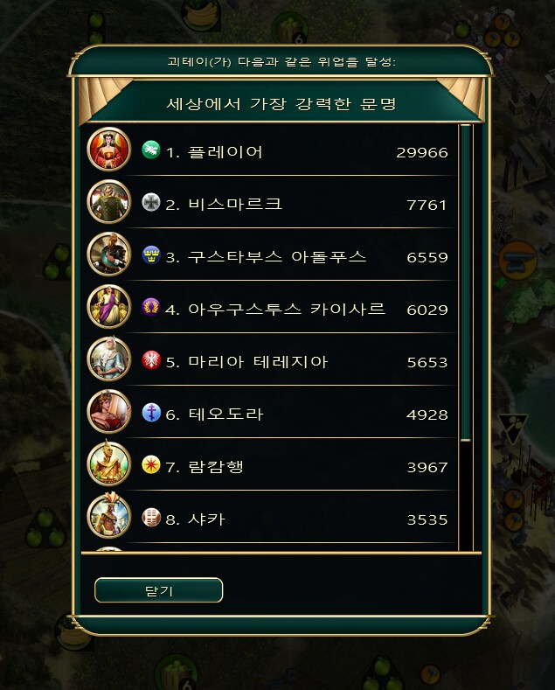
Task: Click Bismarck's leader portrait
Action: point(109,201)
